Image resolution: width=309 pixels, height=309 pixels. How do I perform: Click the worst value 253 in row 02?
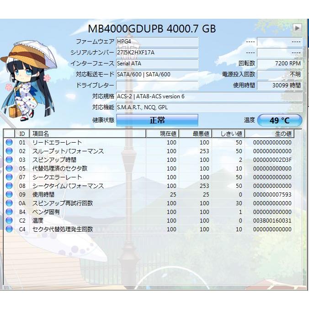tap(204, 151)
